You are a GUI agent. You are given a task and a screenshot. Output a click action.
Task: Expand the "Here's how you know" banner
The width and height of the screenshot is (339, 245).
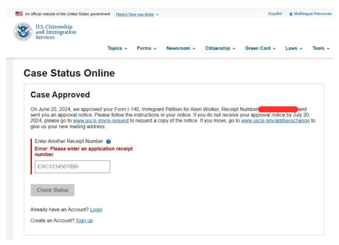point(137,14)
